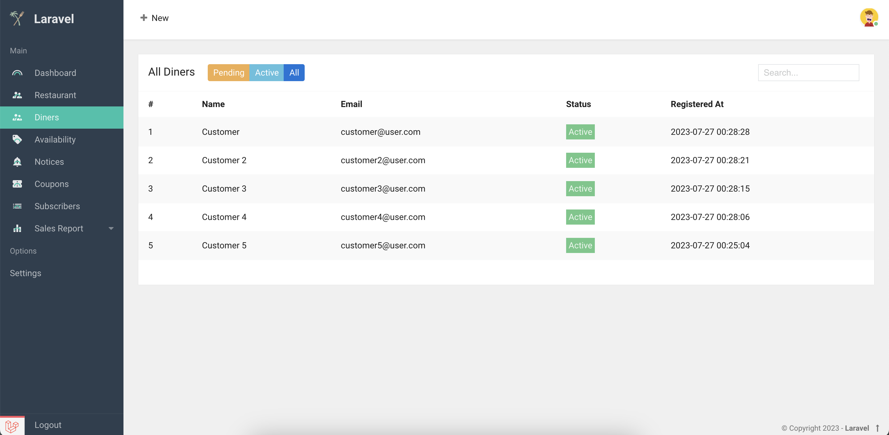Open Notices from the sidebar
This screenshot has height=435, width=889.
pyautogui.click(x=49, y=162)
